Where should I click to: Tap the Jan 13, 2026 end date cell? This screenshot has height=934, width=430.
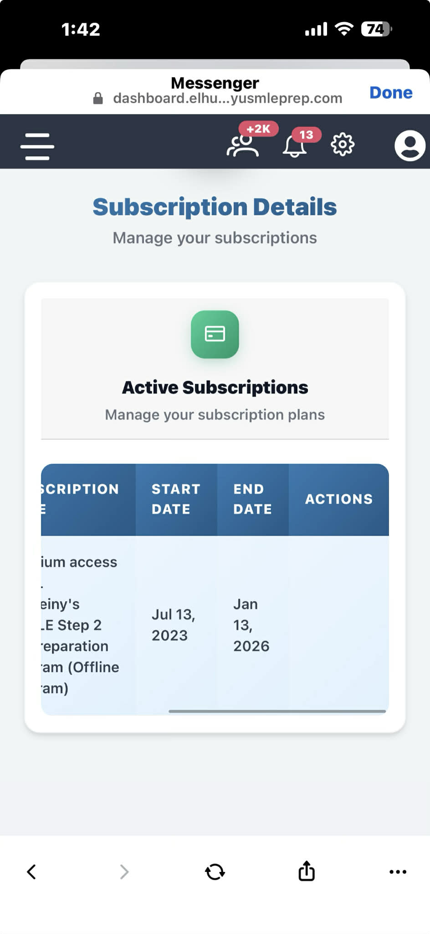click(x=251, y=625)
